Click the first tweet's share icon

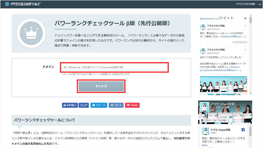point(208,42)
